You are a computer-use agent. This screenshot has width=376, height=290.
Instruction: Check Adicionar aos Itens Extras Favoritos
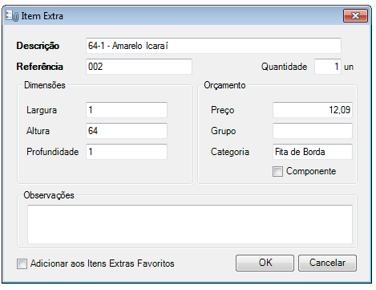[22, 263]
